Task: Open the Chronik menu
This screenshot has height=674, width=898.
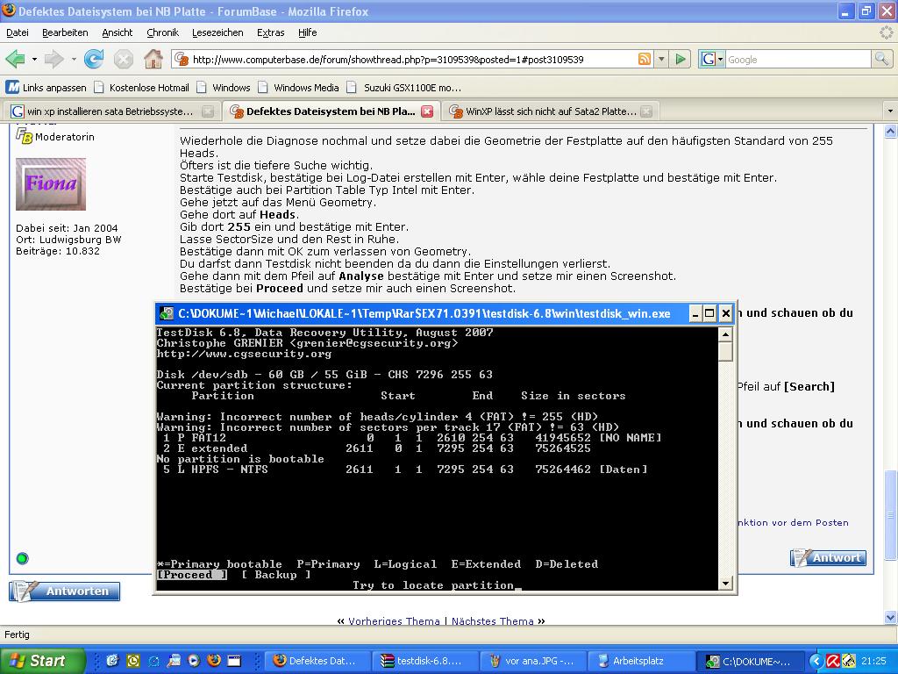Action: click(162, 32)
